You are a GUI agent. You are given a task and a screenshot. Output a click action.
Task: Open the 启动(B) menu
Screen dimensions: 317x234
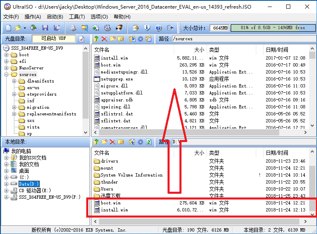tap(55, 17)
